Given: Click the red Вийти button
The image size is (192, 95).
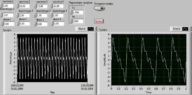Looking at the screenshot, I should 99,21.
